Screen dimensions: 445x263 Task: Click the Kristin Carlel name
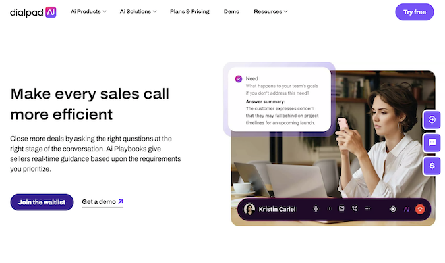pyautogui.click(x=277, y=209)
